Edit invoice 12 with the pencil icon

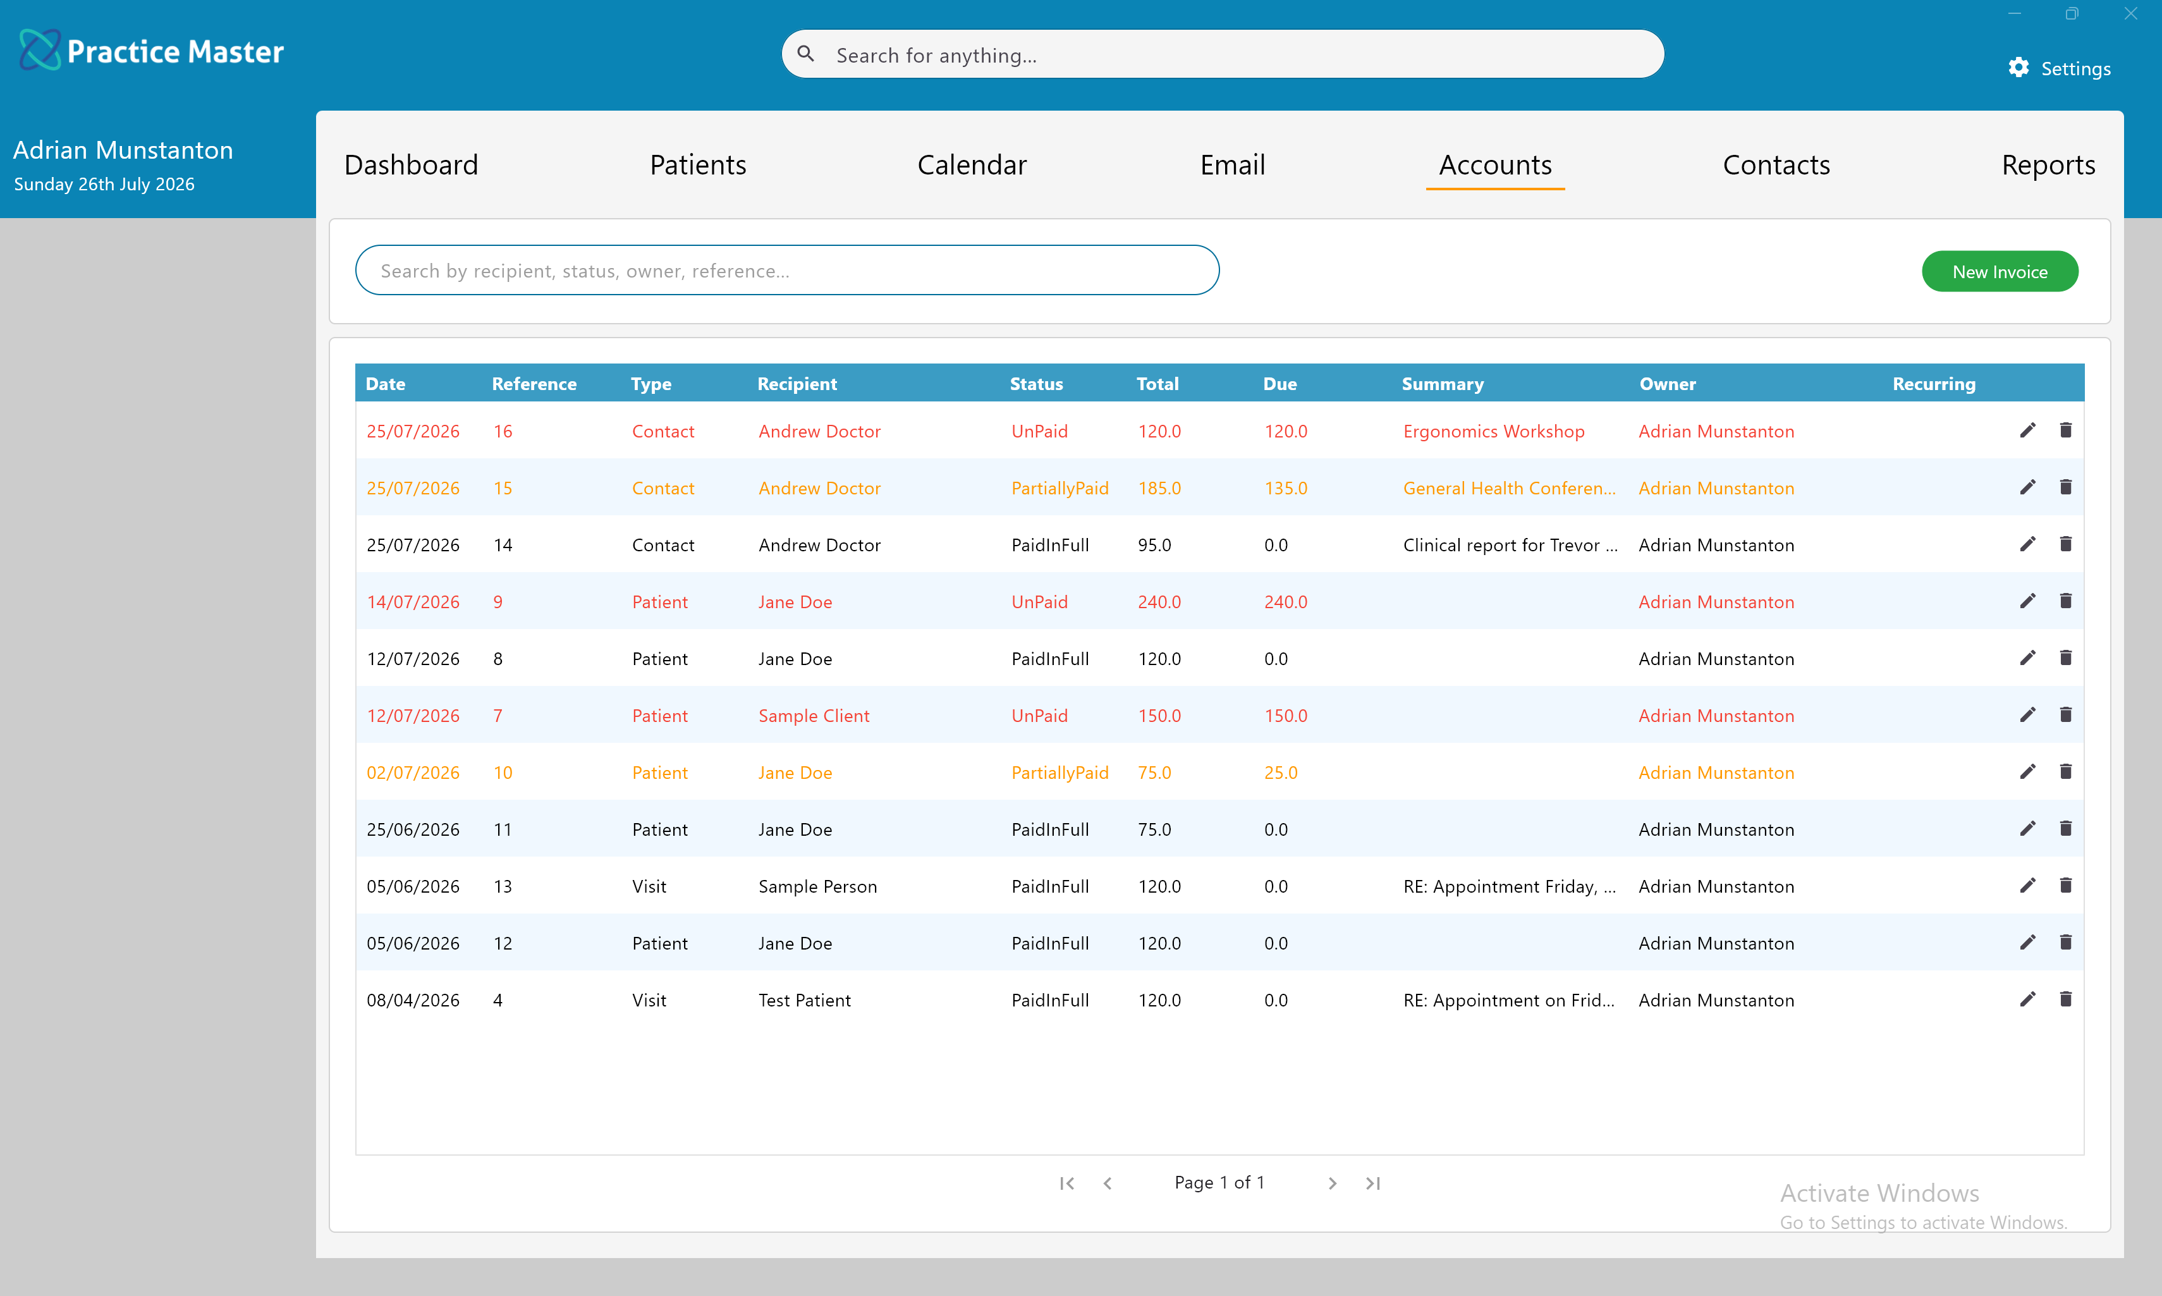(2027, 941)
